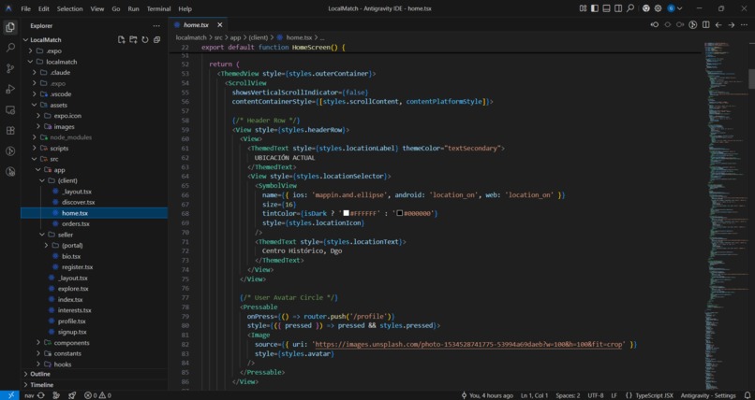The width and height of the screenshot is (755, 400).
Task: Toggle the secondary side bar visibility
Action: point(618,8)
